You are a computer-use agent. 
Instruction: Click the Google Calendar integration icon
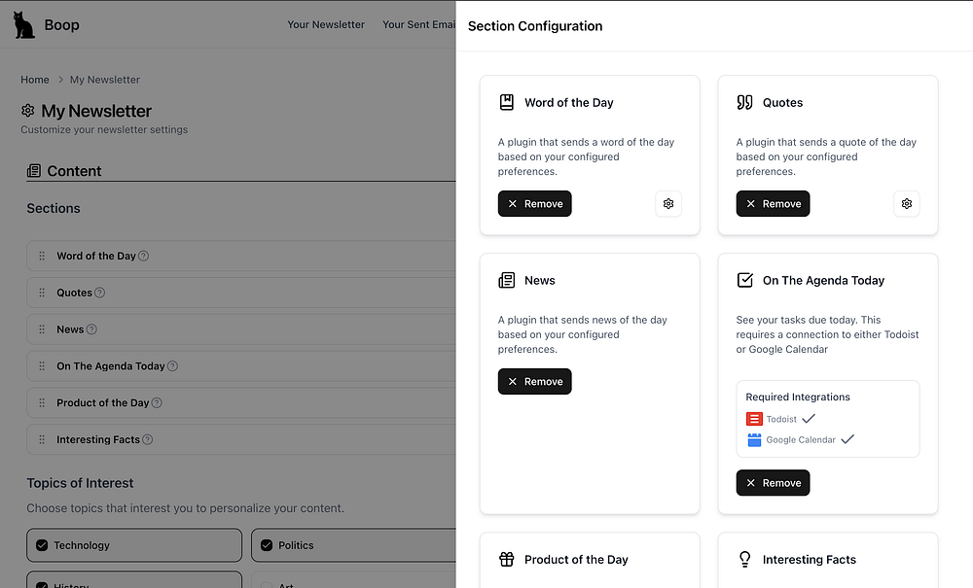[x=754, y=439]
